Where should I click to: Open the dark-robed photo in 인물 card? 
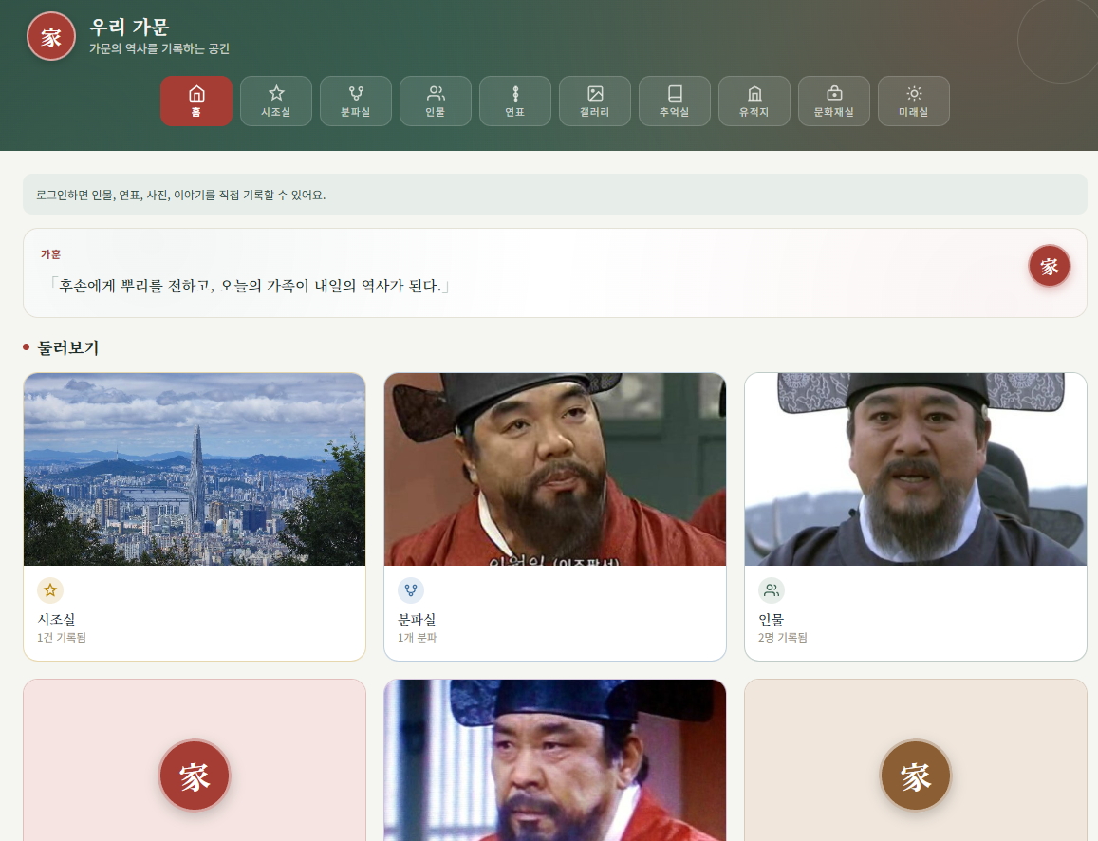click(916, 469)
